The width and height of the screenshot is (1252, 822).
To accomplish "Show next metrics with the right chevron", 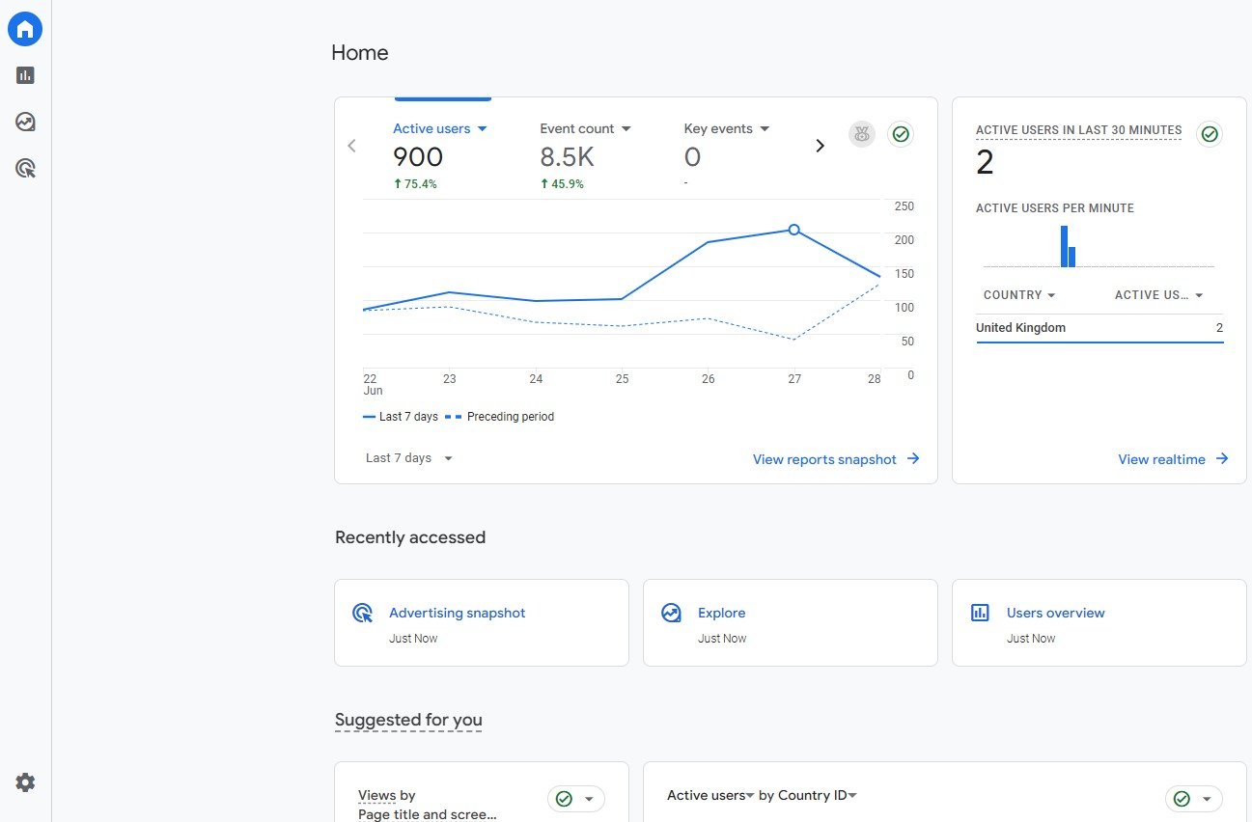I will [821, 146].
